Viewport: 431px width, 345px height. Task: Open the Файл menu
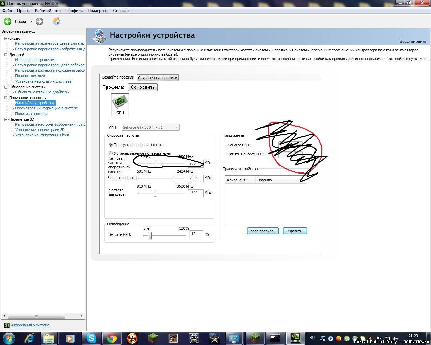click(7, 11)
